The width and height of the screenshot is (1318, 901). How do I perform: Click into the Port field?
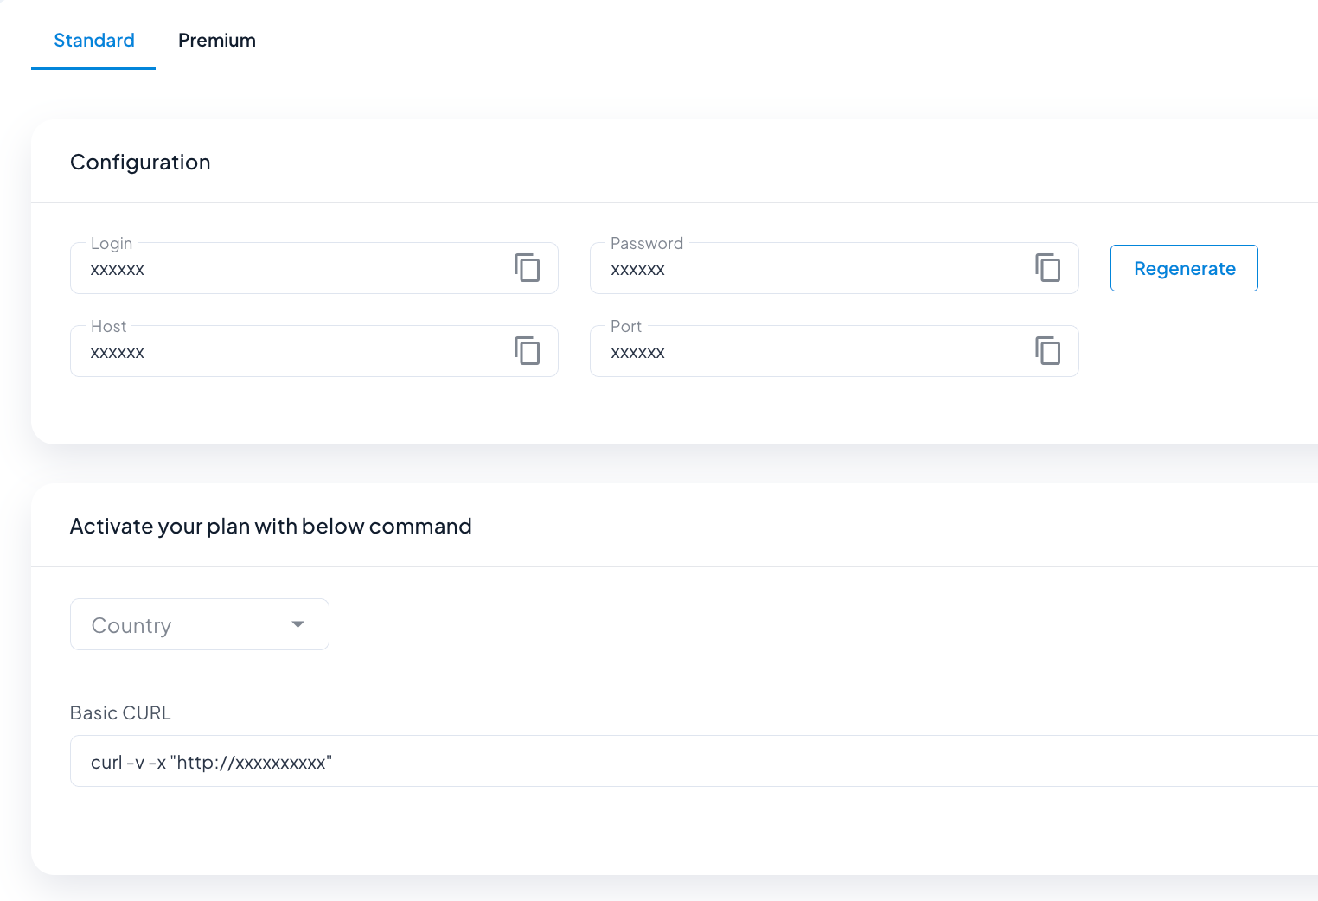pos(804,353)
